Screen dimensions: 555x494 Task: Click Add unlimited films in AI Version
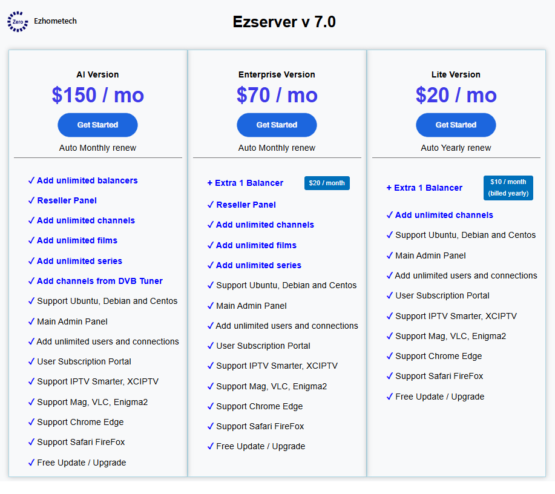coord(77,241)
